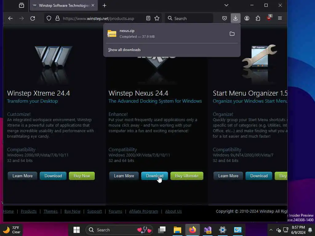Viewport: 315px width, 236px height.
Task: Open the tracking protection shield icon
Action: pyautogui.click(x=49, y=18)
